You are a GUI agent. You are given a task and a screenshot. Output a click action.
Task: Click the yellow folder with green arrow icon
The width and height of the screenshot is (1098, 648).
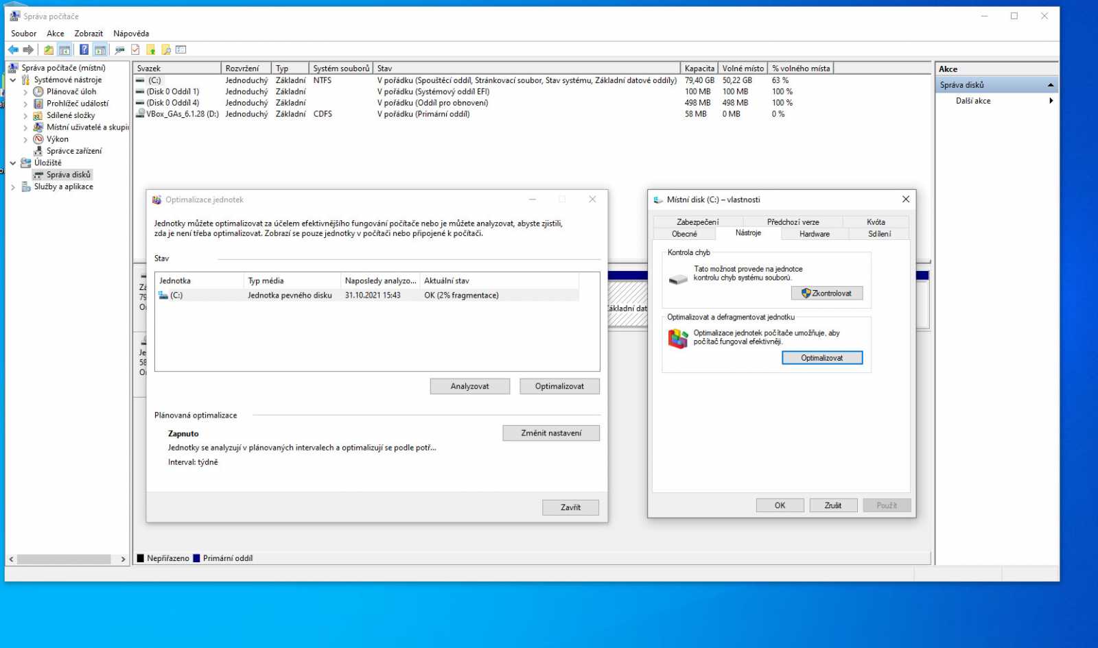[151, 49]
